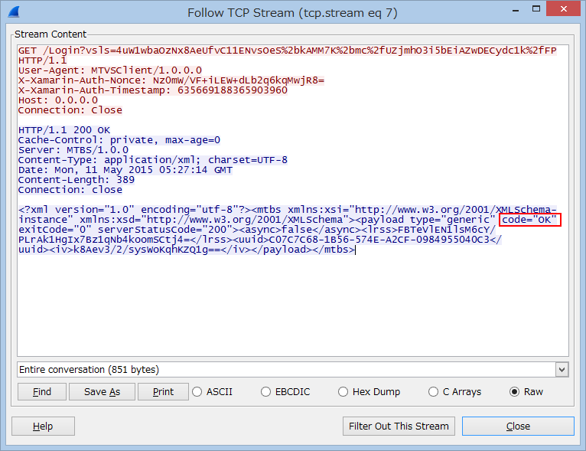Click the '<?xml version="1.0"' declaration
Screen dimensions: 586x451
pyautogui.click(x=77, y=210)
